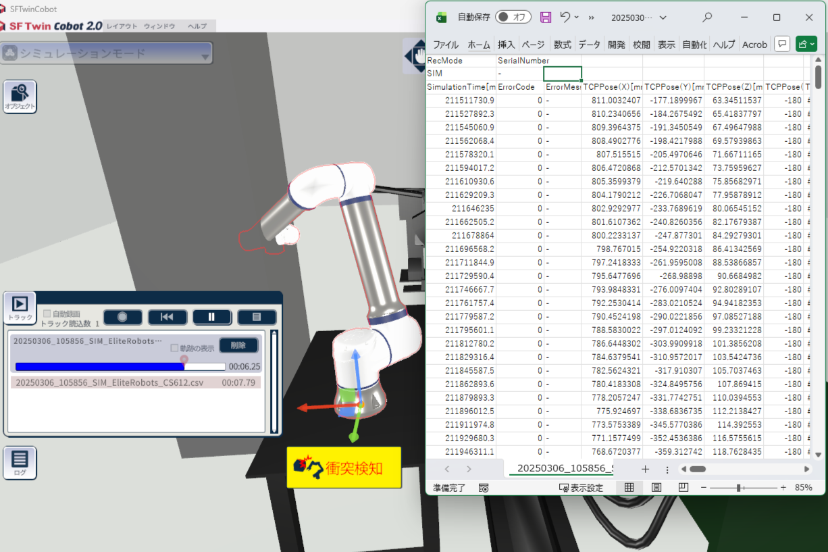Click the track list menu button

[257, 317]
